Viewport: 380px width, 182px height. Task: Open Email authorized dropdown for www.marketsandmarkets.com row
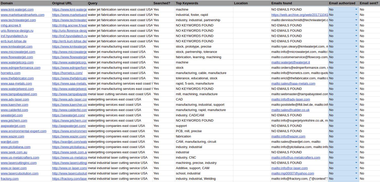click(x=356, y=15)
